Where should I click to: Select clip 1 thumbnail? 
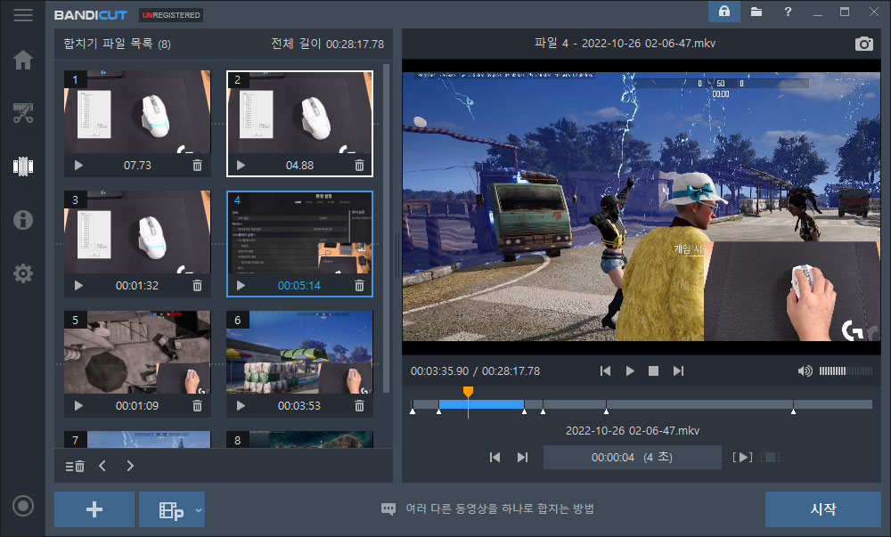(x=137, y=112)
